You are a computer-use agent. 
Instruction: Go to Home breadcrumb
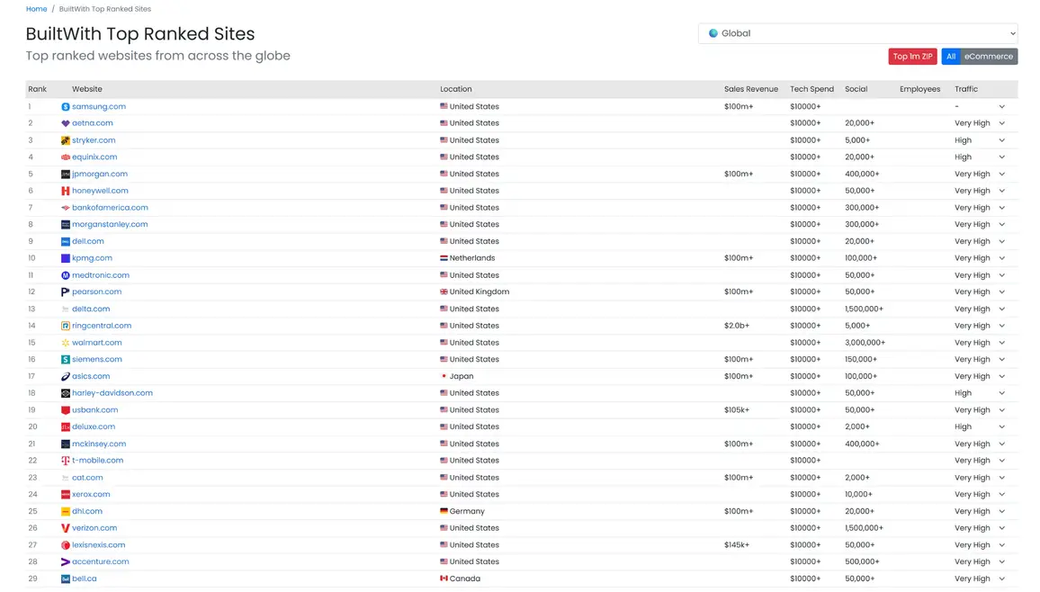(x=36, y=9)
